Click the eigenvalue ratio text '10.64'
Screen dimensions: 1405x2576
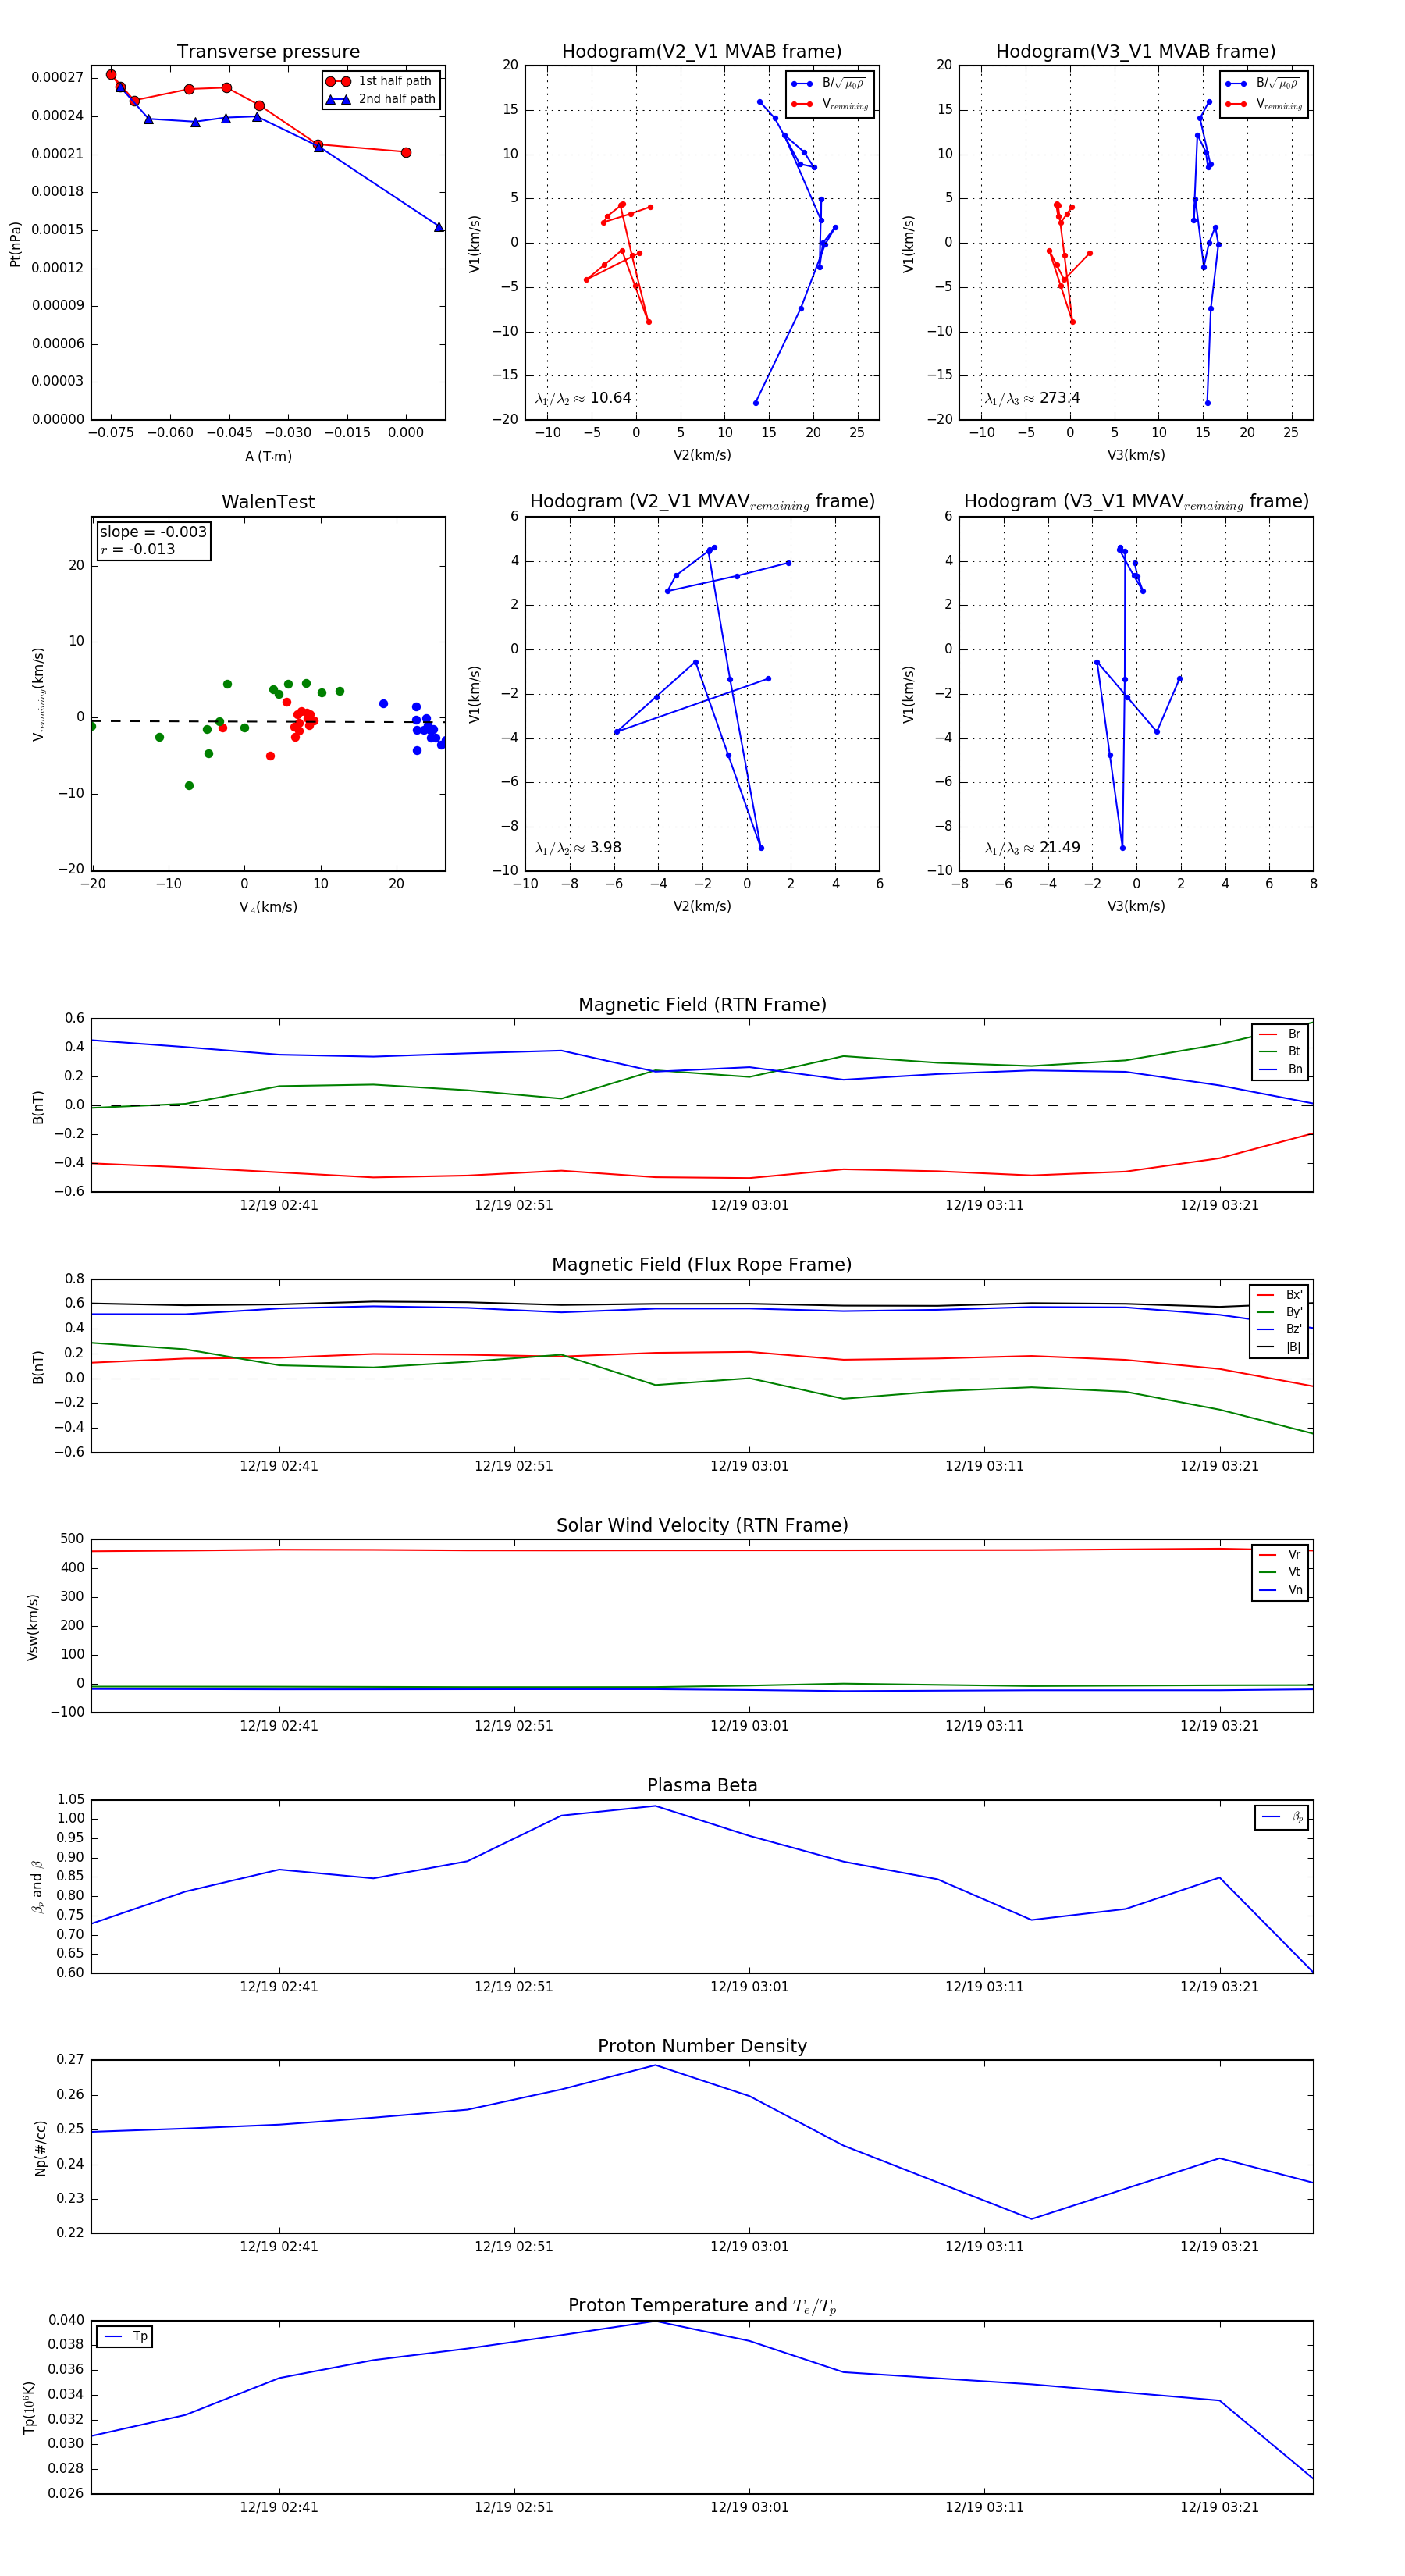[611, 398]
